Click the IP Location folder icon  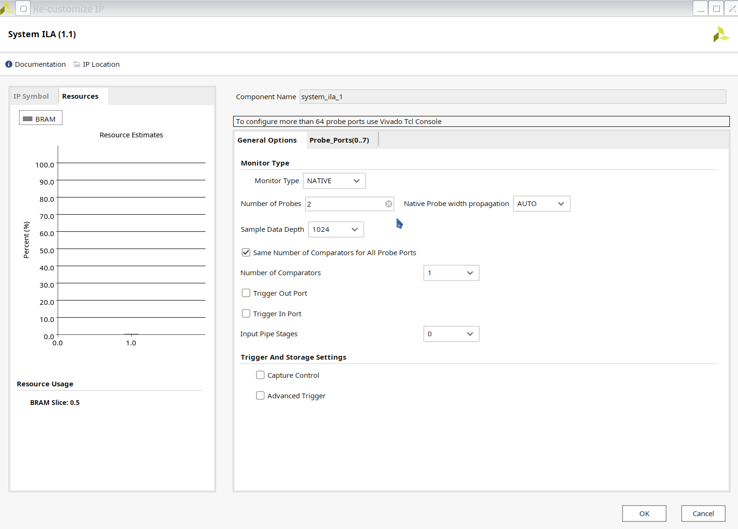[x=77, y=64]
